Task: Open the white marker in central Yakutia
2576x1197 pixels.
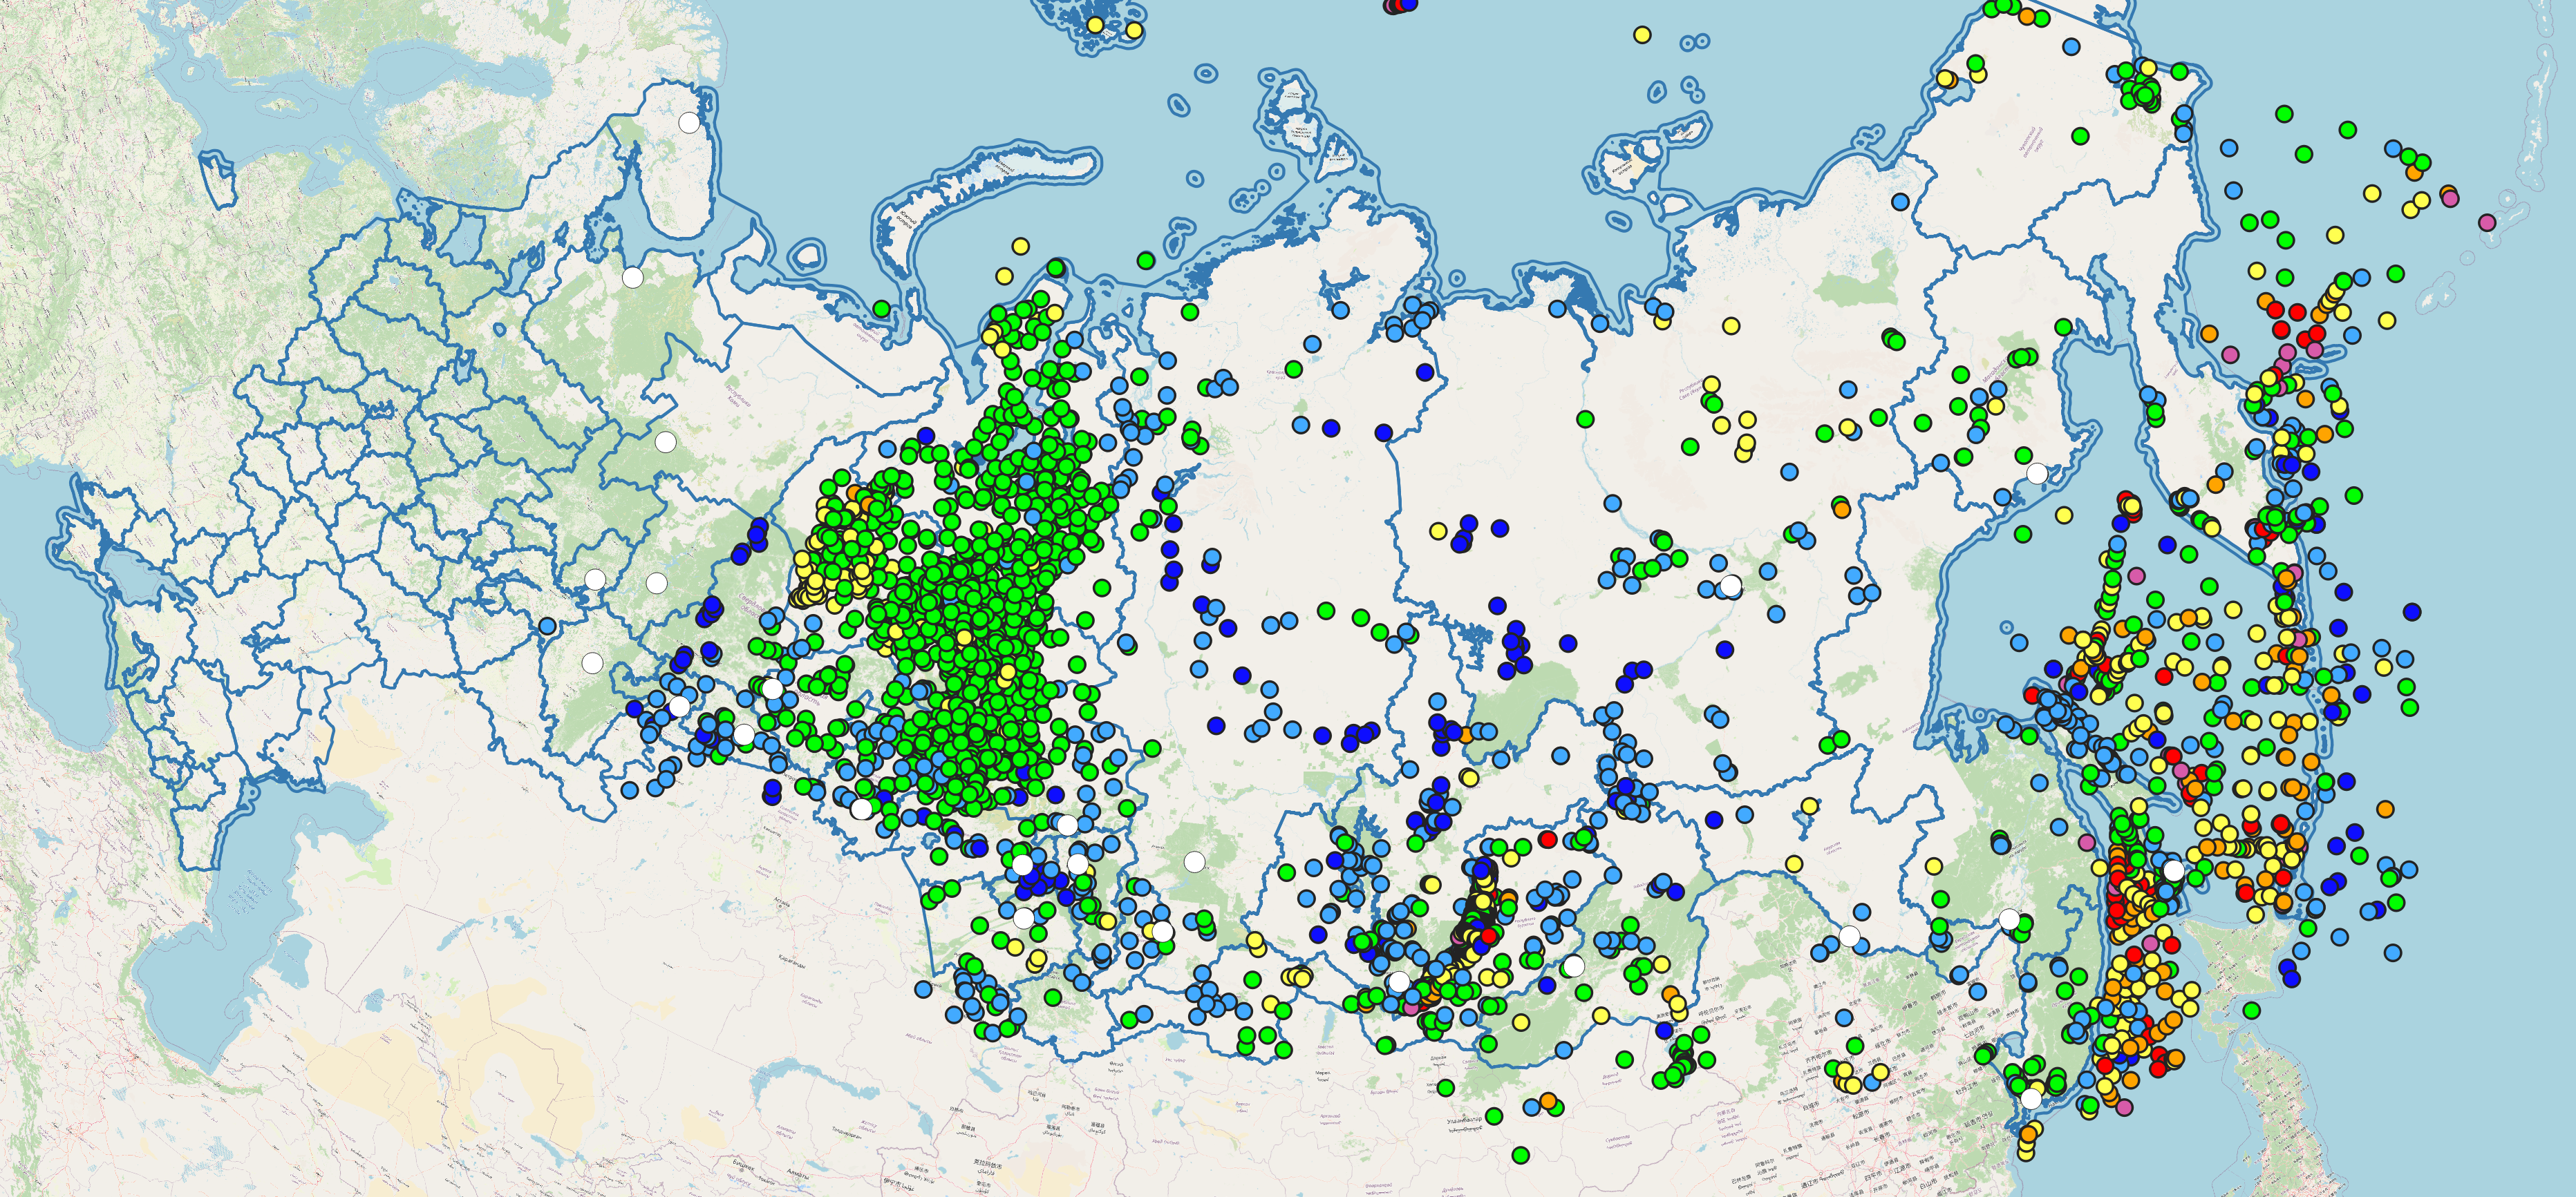Action: [1731, 586]
